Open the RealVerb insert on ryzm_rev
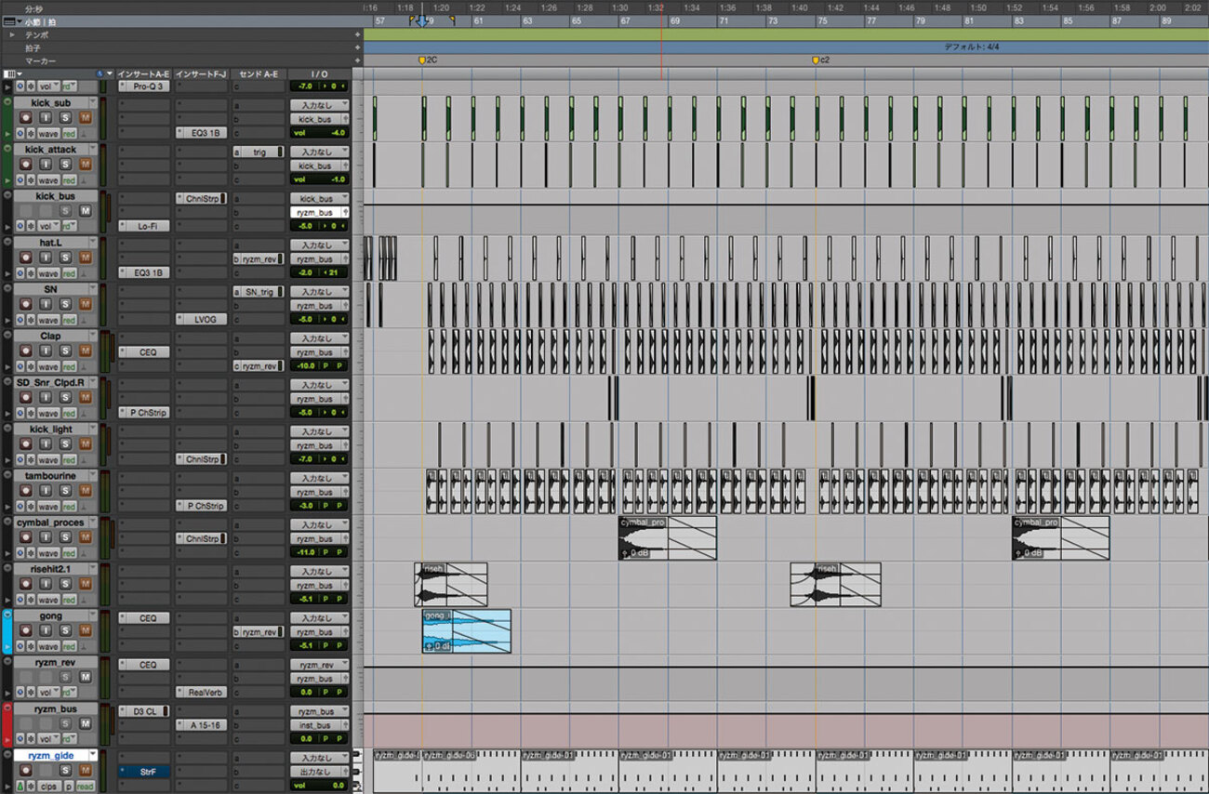The width and height of the screenshot is (1209, 794). tap(201, 693)
